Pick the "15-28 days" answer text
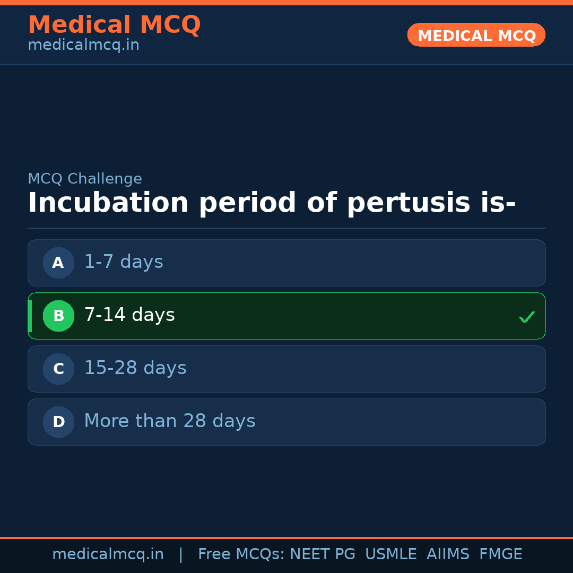The image size is (573, 573). [x=135, y=368]
